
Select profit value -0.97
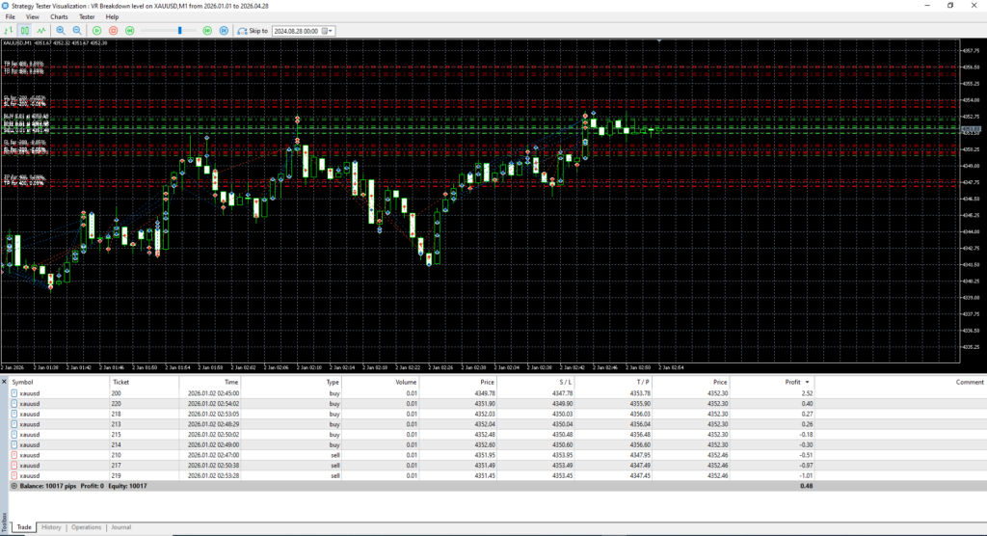click(x=806, y=466)
